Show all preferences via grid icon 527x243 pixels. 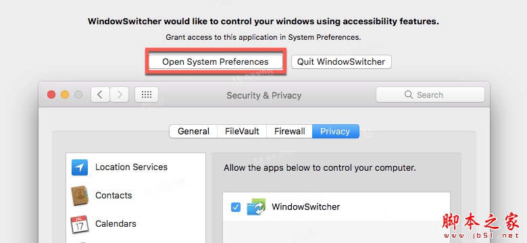(147, 94)
